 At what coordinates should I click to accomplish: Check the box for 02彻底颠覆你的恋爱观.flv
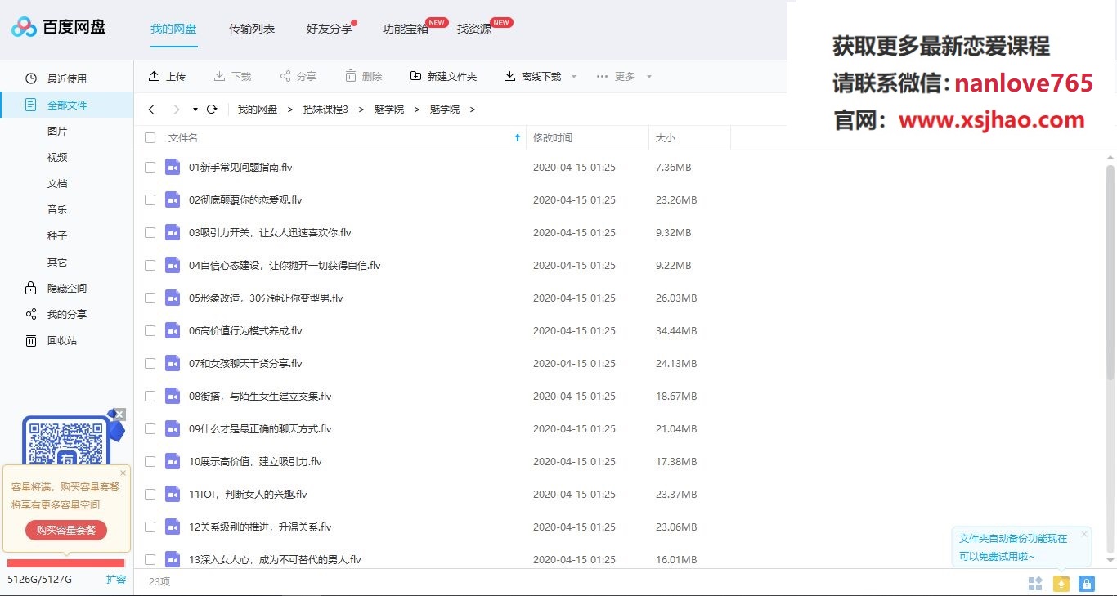[x=150, y=199]
